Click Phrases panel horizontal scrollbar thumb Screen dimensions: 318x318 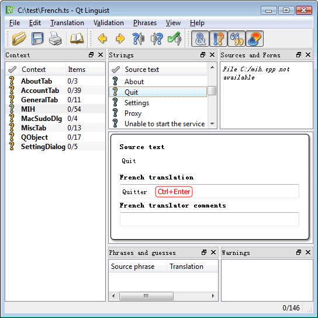tap(146, 296)
